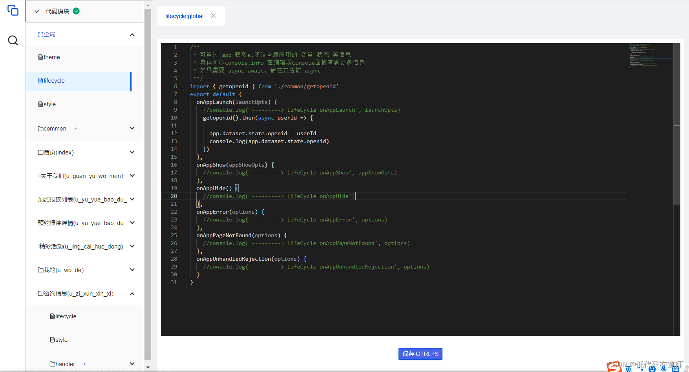Image resolution: width=689 pixels, height=372 pixels.
Task: Click the file icon next to theme
Action: point(40,57)
